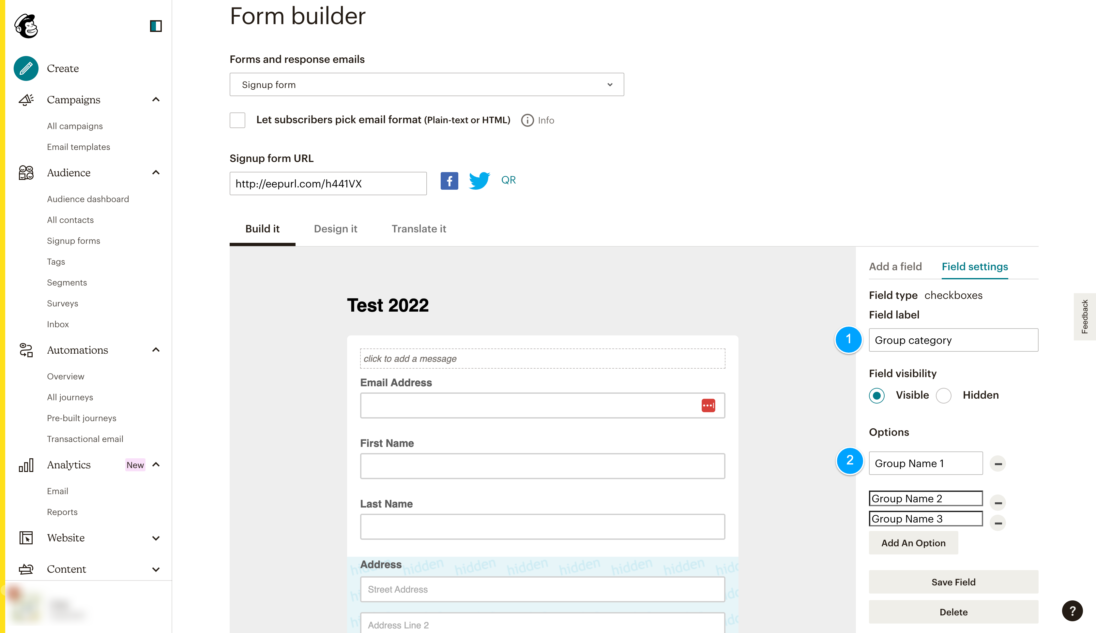Image resolution: width=1096 pixels, height=633 pixels.
Task: Click the Save Field button
Action: (953, 582)
